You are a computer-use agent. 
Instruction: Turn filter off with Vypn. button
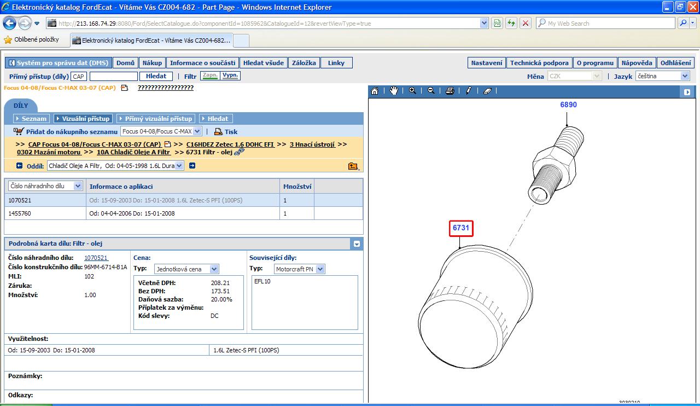pos(230,76)
